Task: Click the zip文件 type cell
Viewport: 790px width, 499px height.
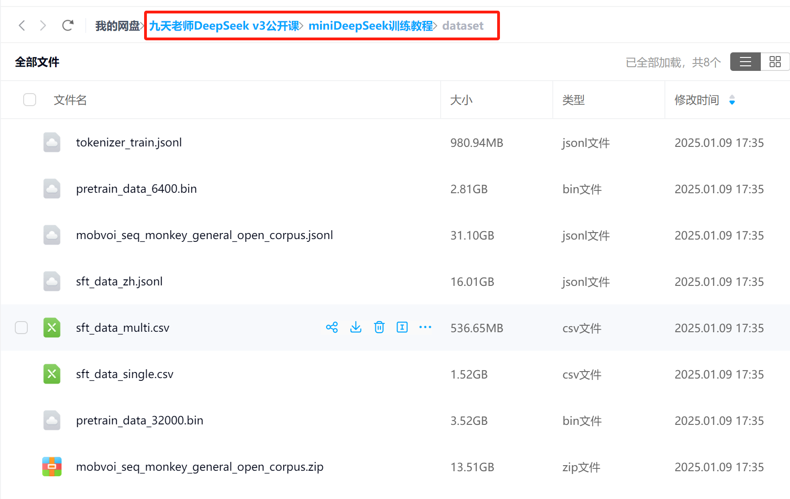Action: tap(581, 467)
